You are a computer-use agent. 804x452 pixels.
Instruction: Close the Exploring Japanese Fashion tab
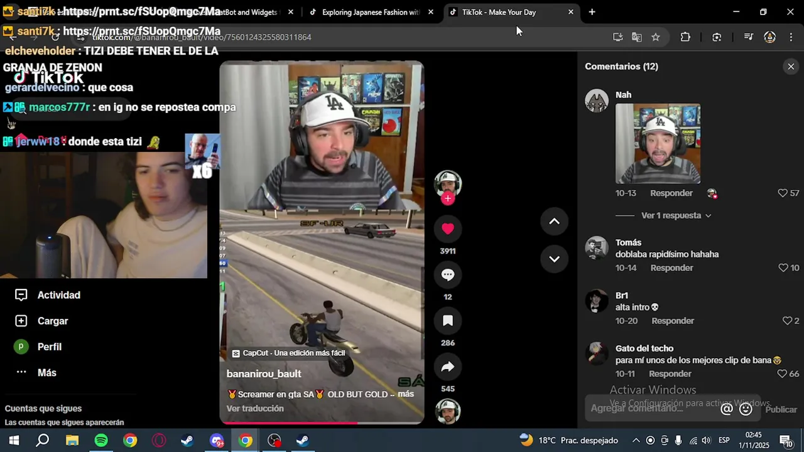(x=430, y=12)
